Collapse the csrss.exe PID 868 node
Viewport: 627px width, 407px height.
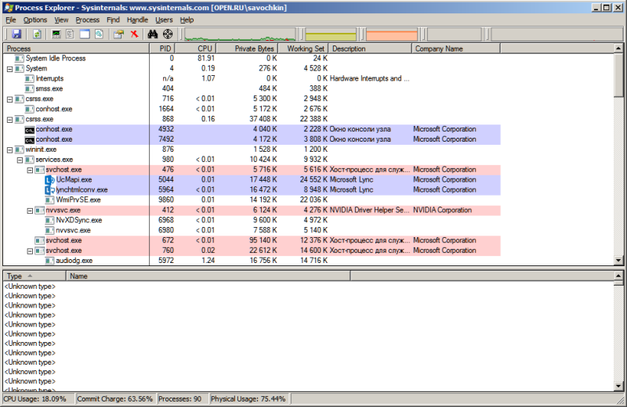(9, 120)
